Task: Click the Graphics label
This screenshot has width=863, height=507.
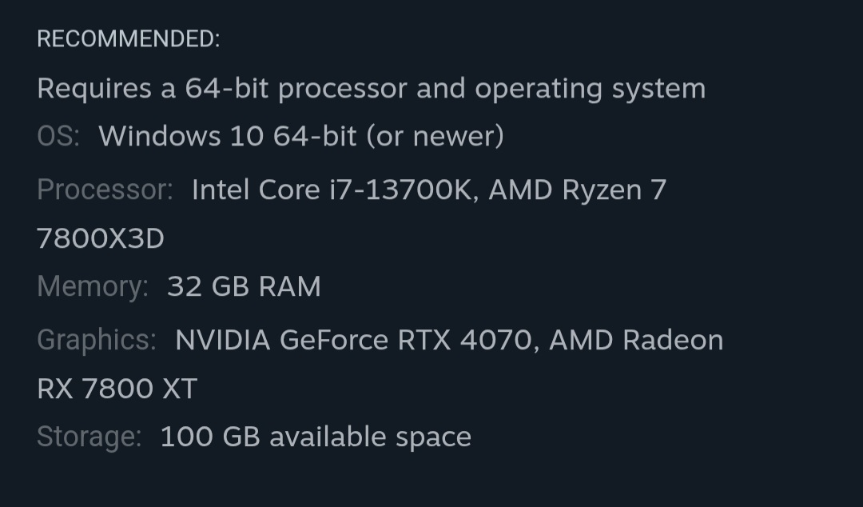Action: (x=97, y=340)
